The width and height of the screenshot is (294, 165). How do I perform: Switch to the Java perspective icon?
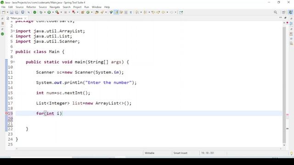[290, 12]
